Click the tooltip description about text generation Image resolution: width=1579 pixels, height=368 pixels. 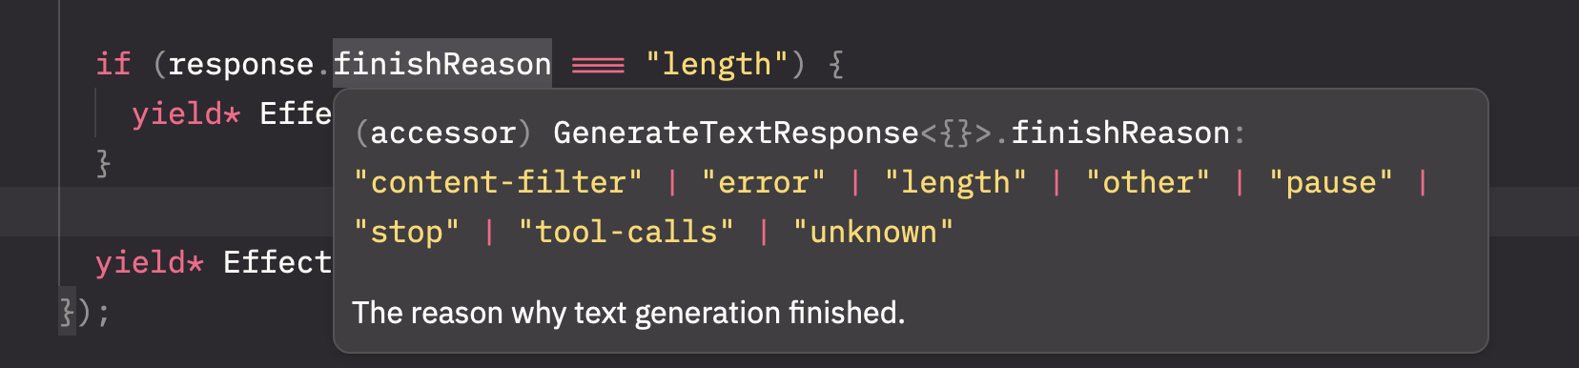point(628,313)
